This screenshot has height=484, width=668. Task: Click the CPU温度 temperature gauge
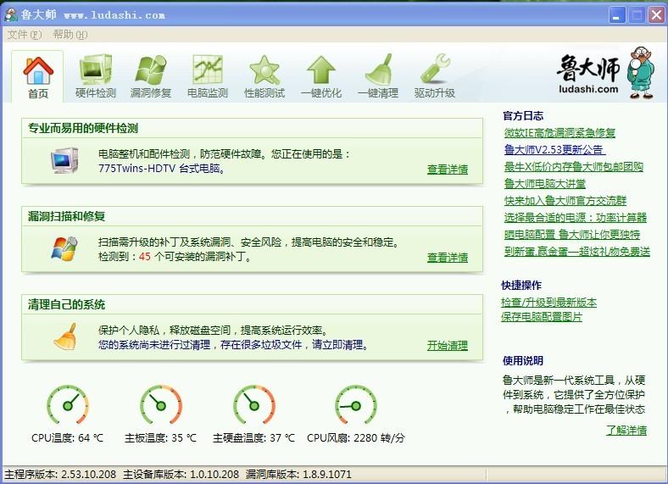point(67,406)
